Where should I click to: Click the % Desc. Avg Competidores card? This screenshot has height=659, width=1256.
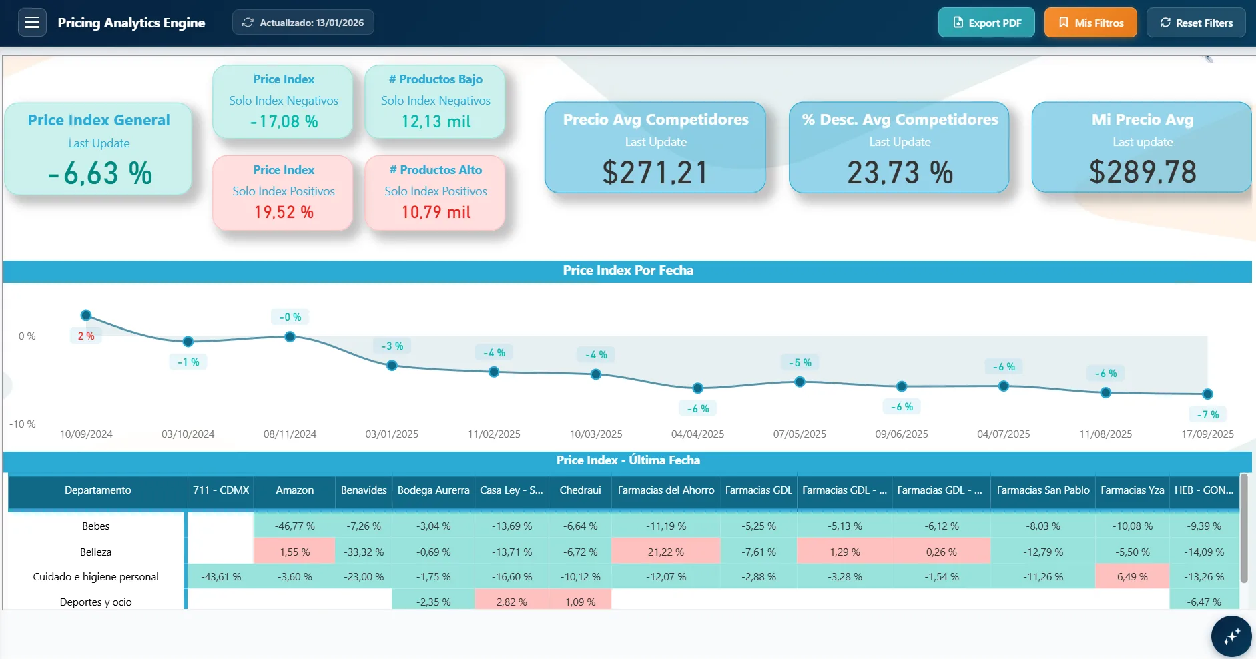(x=900, y=147)
